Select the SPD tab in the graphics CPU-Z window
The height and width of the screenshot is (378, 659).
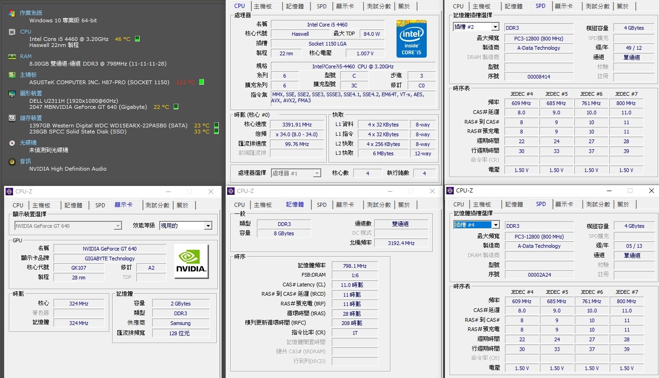coord(100,205)
